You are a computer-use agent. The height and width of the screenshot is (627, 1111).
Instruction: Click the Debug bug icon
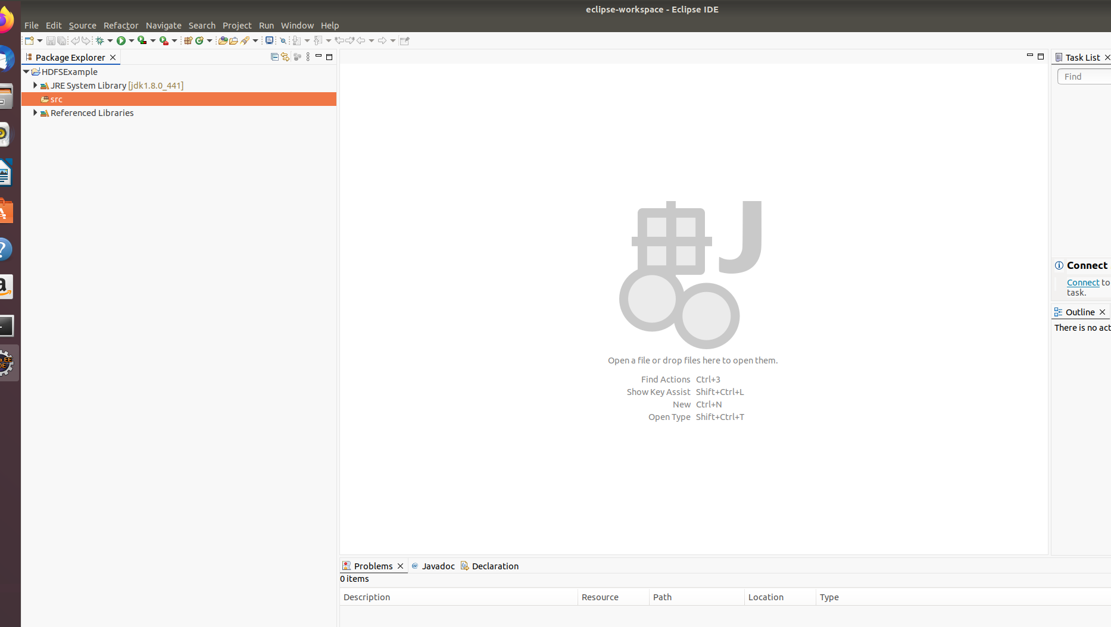(100, 40)
